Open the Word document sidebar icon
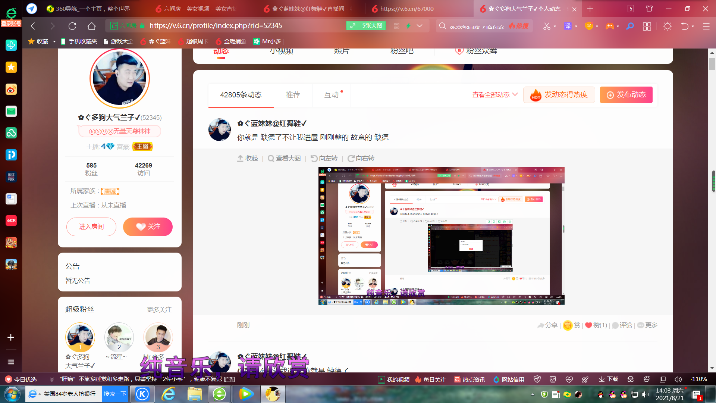This screenshot has width=716, height=403. click(x=11, y=199)
